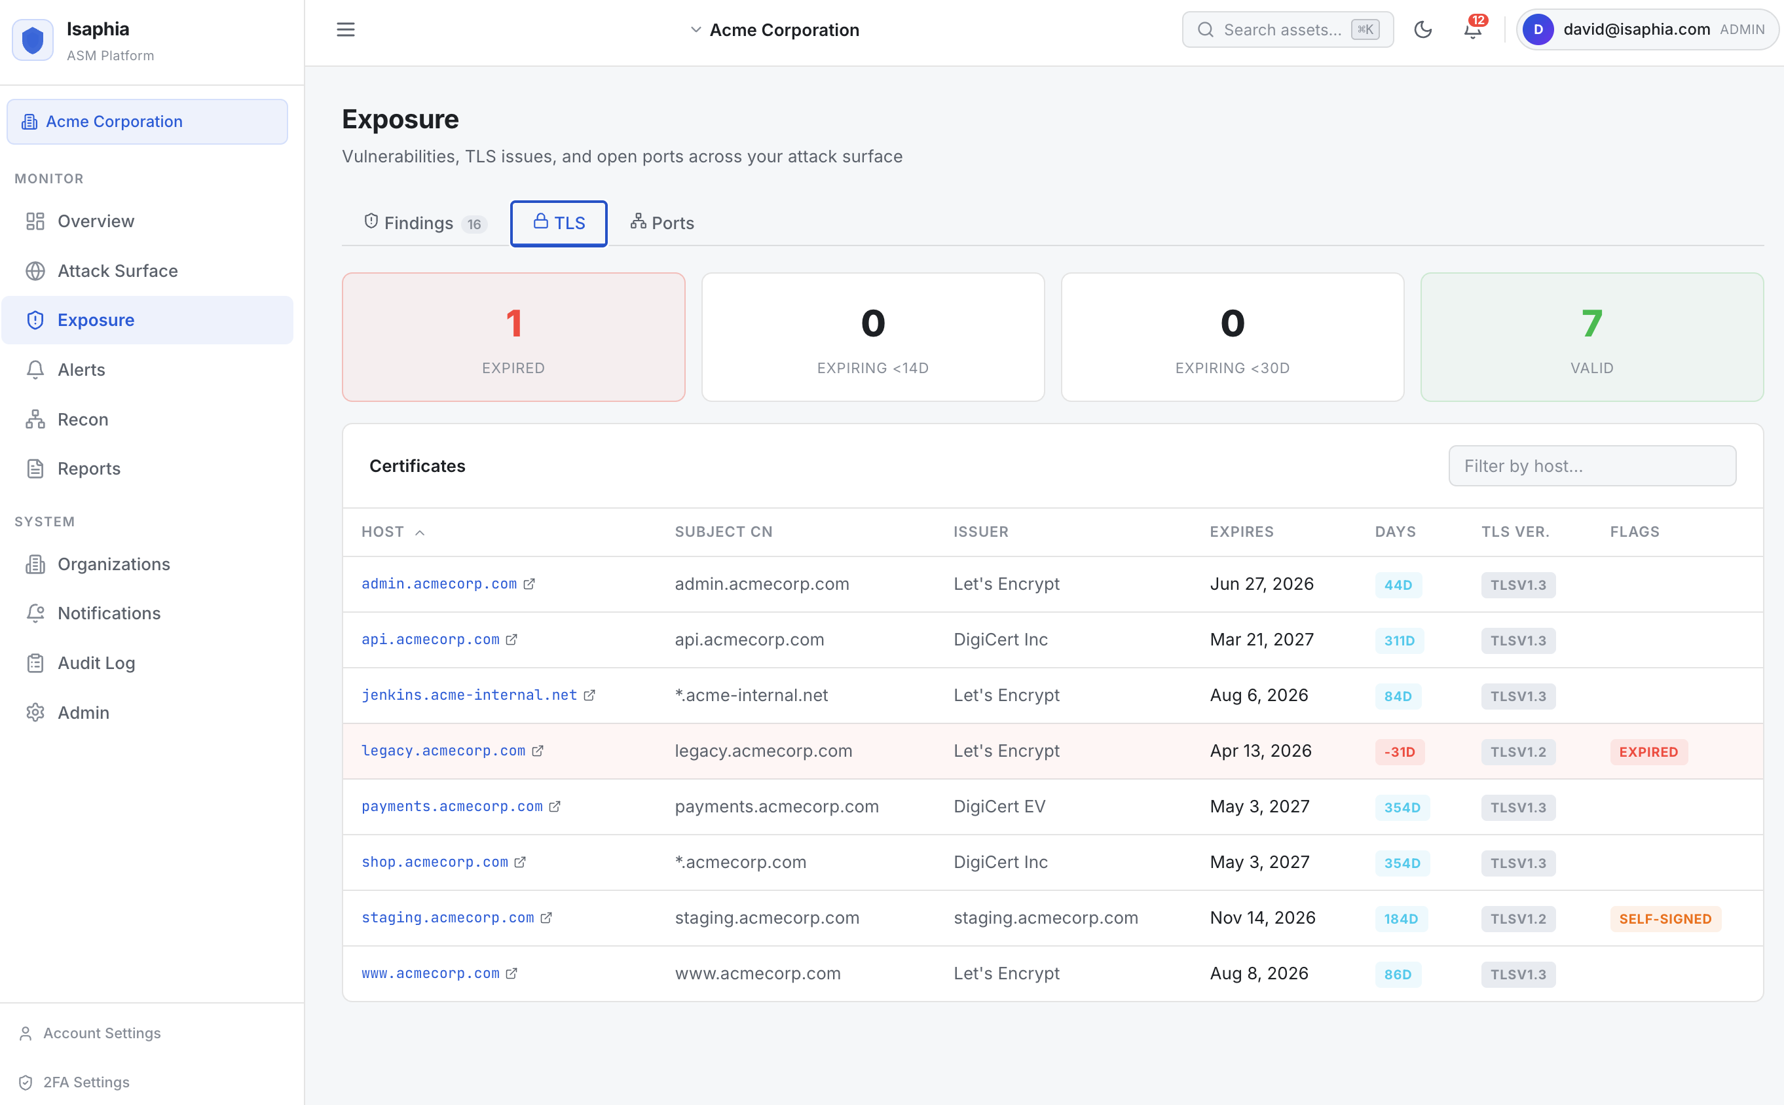The image size is (1784, 1105).
Task: Filter certificates by the Expired card
Action: [x=513, y=337]
